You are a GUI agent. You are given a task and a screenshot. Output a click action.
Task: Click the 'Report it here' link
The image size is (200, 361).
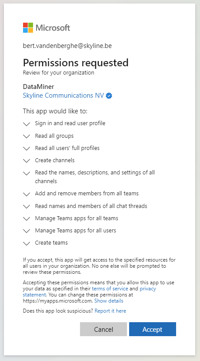click(110, 311)
